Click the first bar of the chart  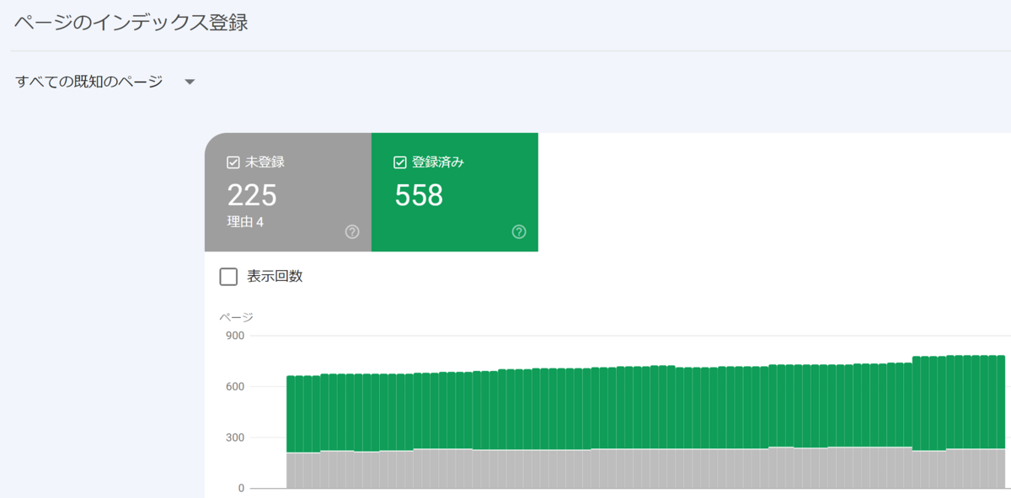[291, 432]
